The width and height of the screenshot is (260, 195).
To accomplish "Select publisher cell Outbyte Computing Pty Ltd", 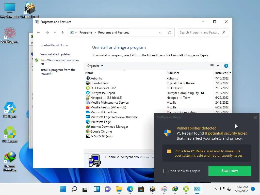I will [185, 93].
